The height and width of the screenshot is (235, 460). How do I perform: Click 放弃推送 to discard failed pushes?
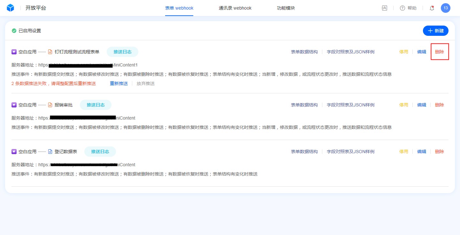(146, 83)
